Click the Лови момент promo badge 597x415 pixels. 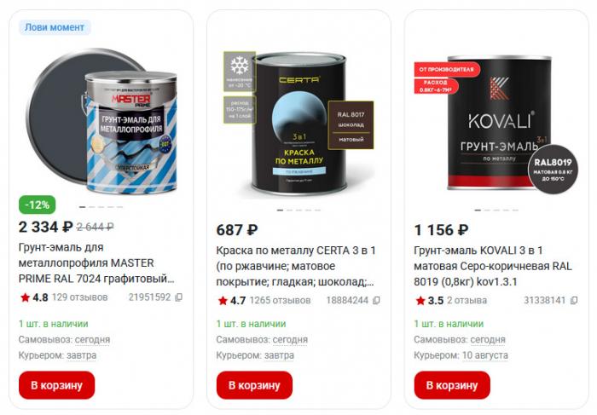tap(55, 27)
